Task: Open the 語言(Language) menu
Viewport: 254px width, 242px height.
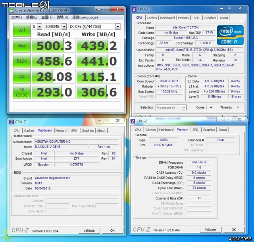Action: coord(85,17)
